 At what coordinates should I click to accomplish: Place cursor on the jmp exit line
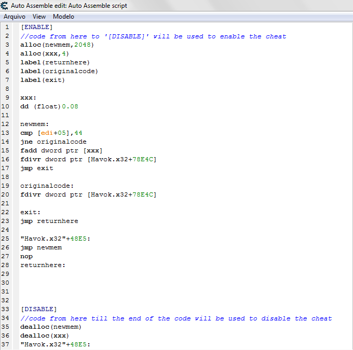(36, 168)
